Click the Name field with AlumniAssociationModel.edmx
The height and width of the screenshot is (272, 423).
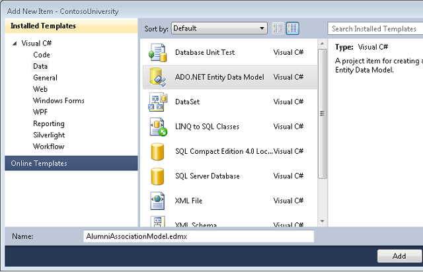tap(198, 236)
